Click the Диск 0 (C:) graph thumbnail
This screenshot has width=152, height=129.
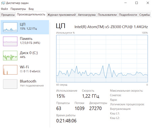point(10,55)
